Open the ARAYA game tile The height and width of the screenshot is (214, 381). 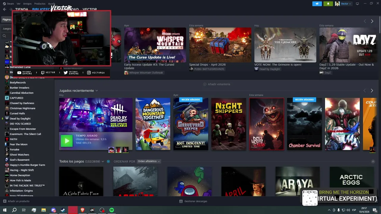click(298, 181)
